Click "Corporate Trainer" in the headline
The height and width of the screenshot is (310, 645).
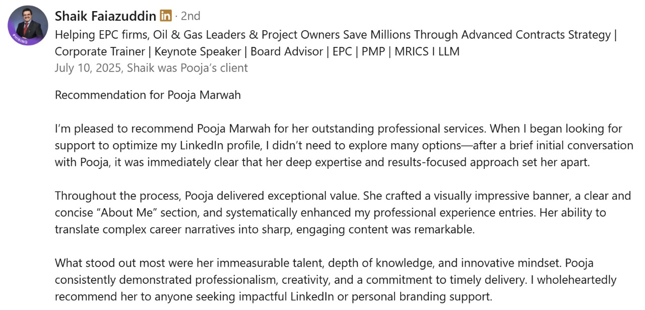tap(100, 51)
